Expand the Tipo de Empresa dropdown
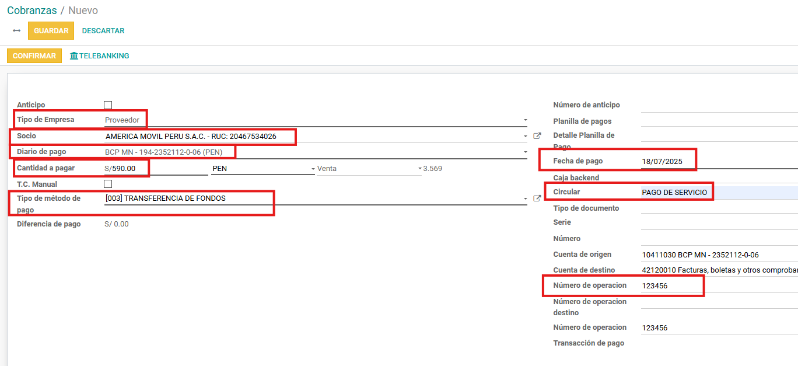The image size is (798, 366). pyautogui.click(x=525, y=120)
